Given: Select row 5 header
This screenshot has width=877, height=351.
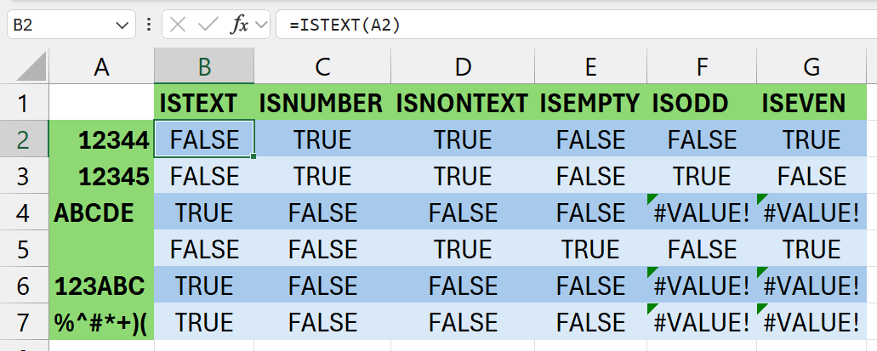Looking at the screenshot, I should 24,249.
